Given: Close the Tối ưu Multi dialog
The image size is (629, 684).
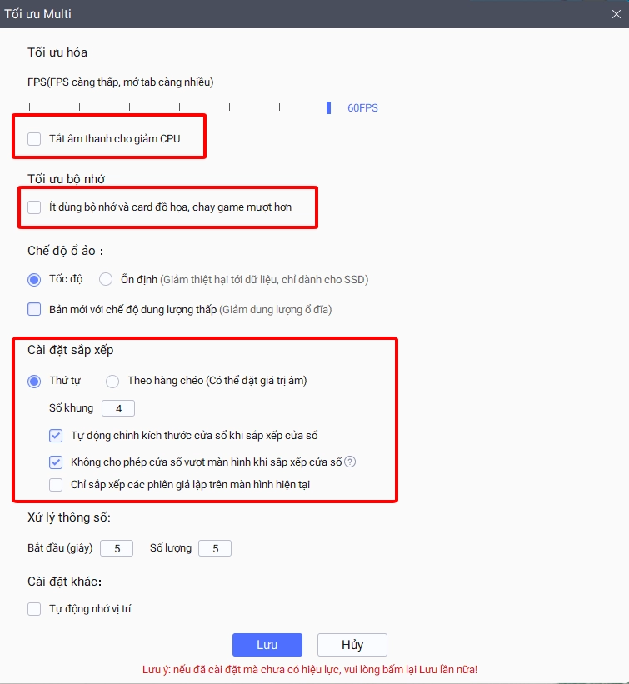Looking at the screenshot, I should [x=617, y=14].
